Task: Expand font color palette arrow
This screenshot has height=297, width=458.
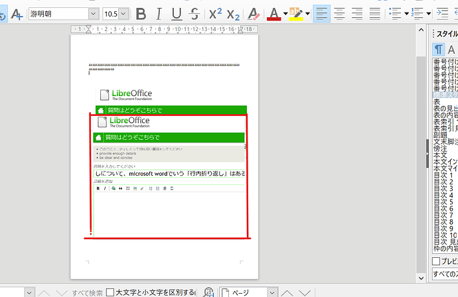Action: (x=285, y=14)
